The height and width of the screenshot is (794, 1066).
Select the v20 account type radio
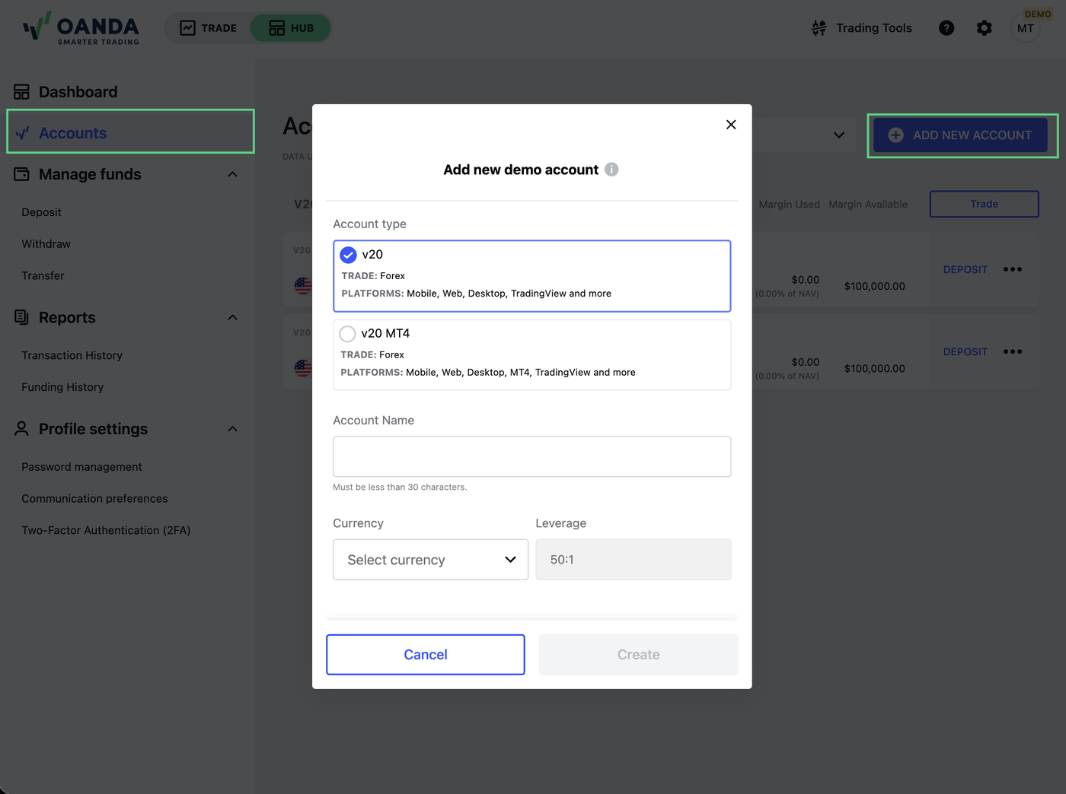point(348,255)
